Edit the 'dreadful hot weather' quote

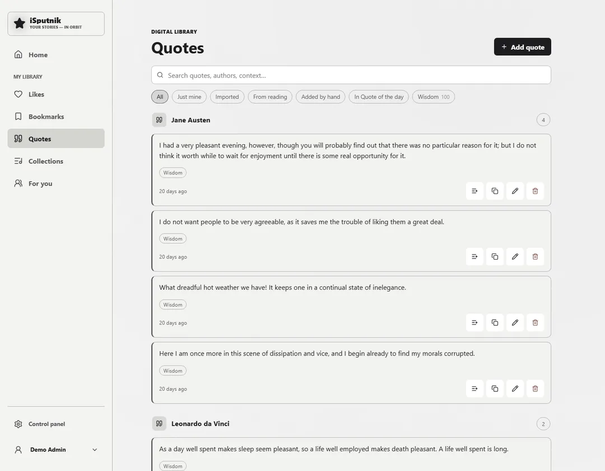point(515,323)
